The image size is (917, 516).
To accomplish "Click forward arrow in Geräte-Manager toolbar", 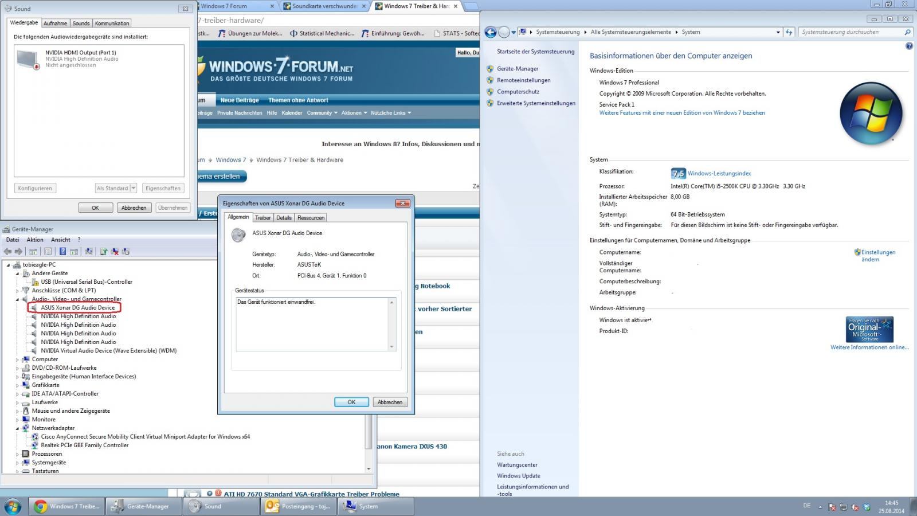I will [18, 251].
